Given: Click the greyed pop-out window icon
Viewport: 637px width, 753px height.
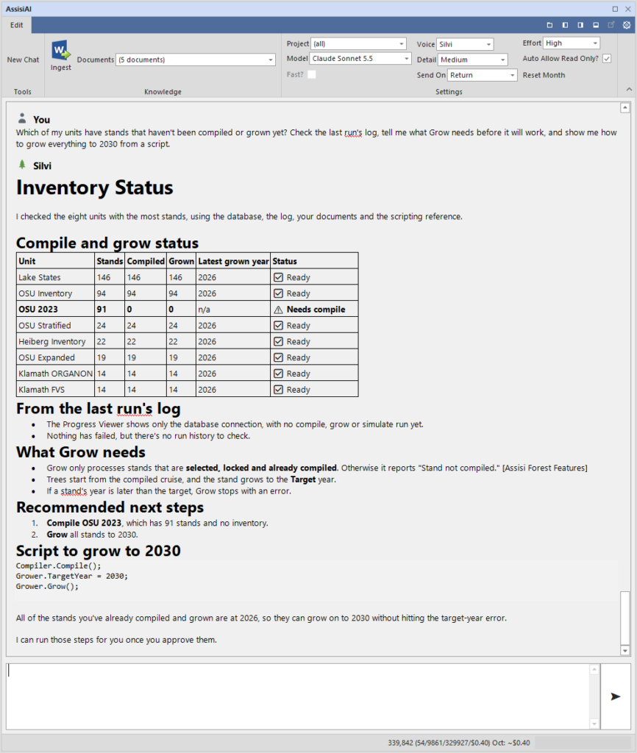Looking at the screenshot, I should pyautogui.click(x=611, y=25).
